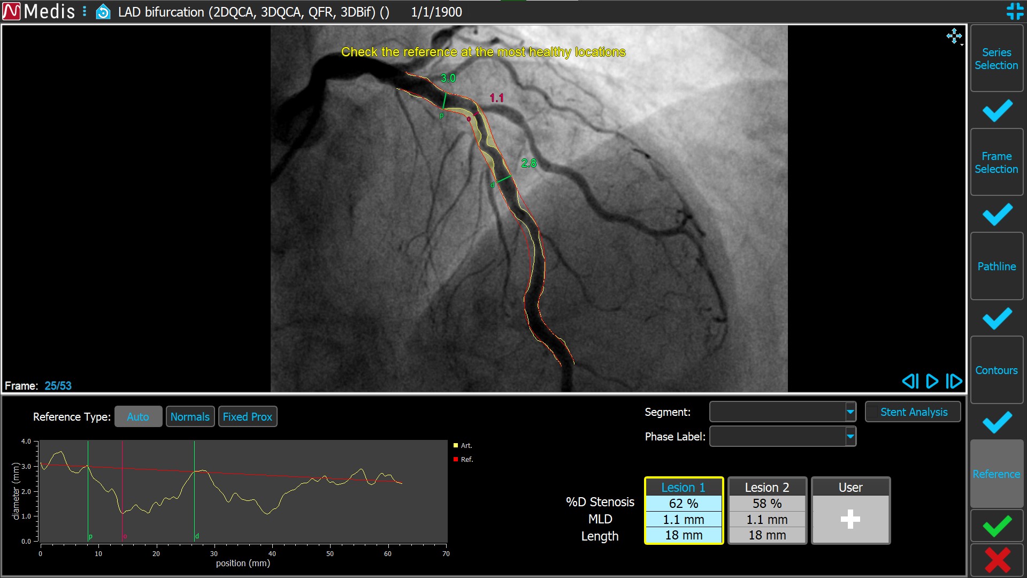This screenshot has height=578, width=1027.
Task: Open Series Selection step
Action: (x=996, y=59)
